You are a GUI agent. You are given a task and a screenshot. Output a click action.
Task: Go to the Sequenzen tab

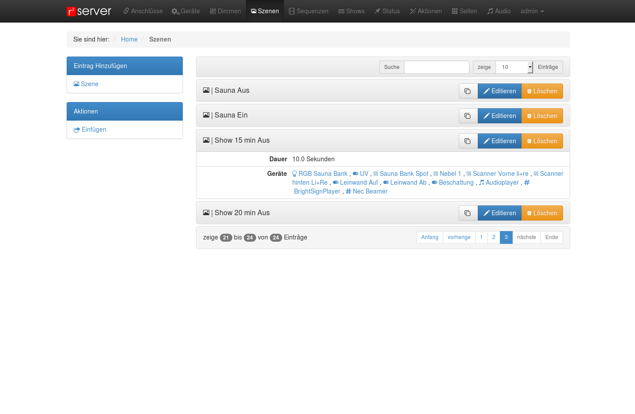309,11
